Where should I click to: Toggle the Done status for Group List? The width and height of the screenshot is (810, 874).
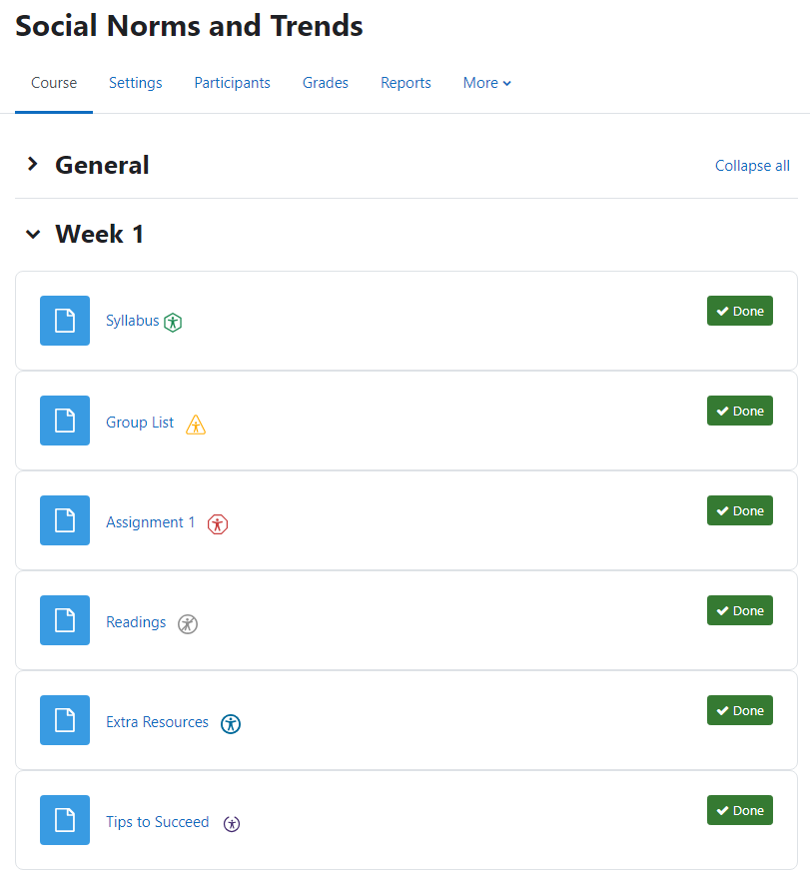pos(739,411)
